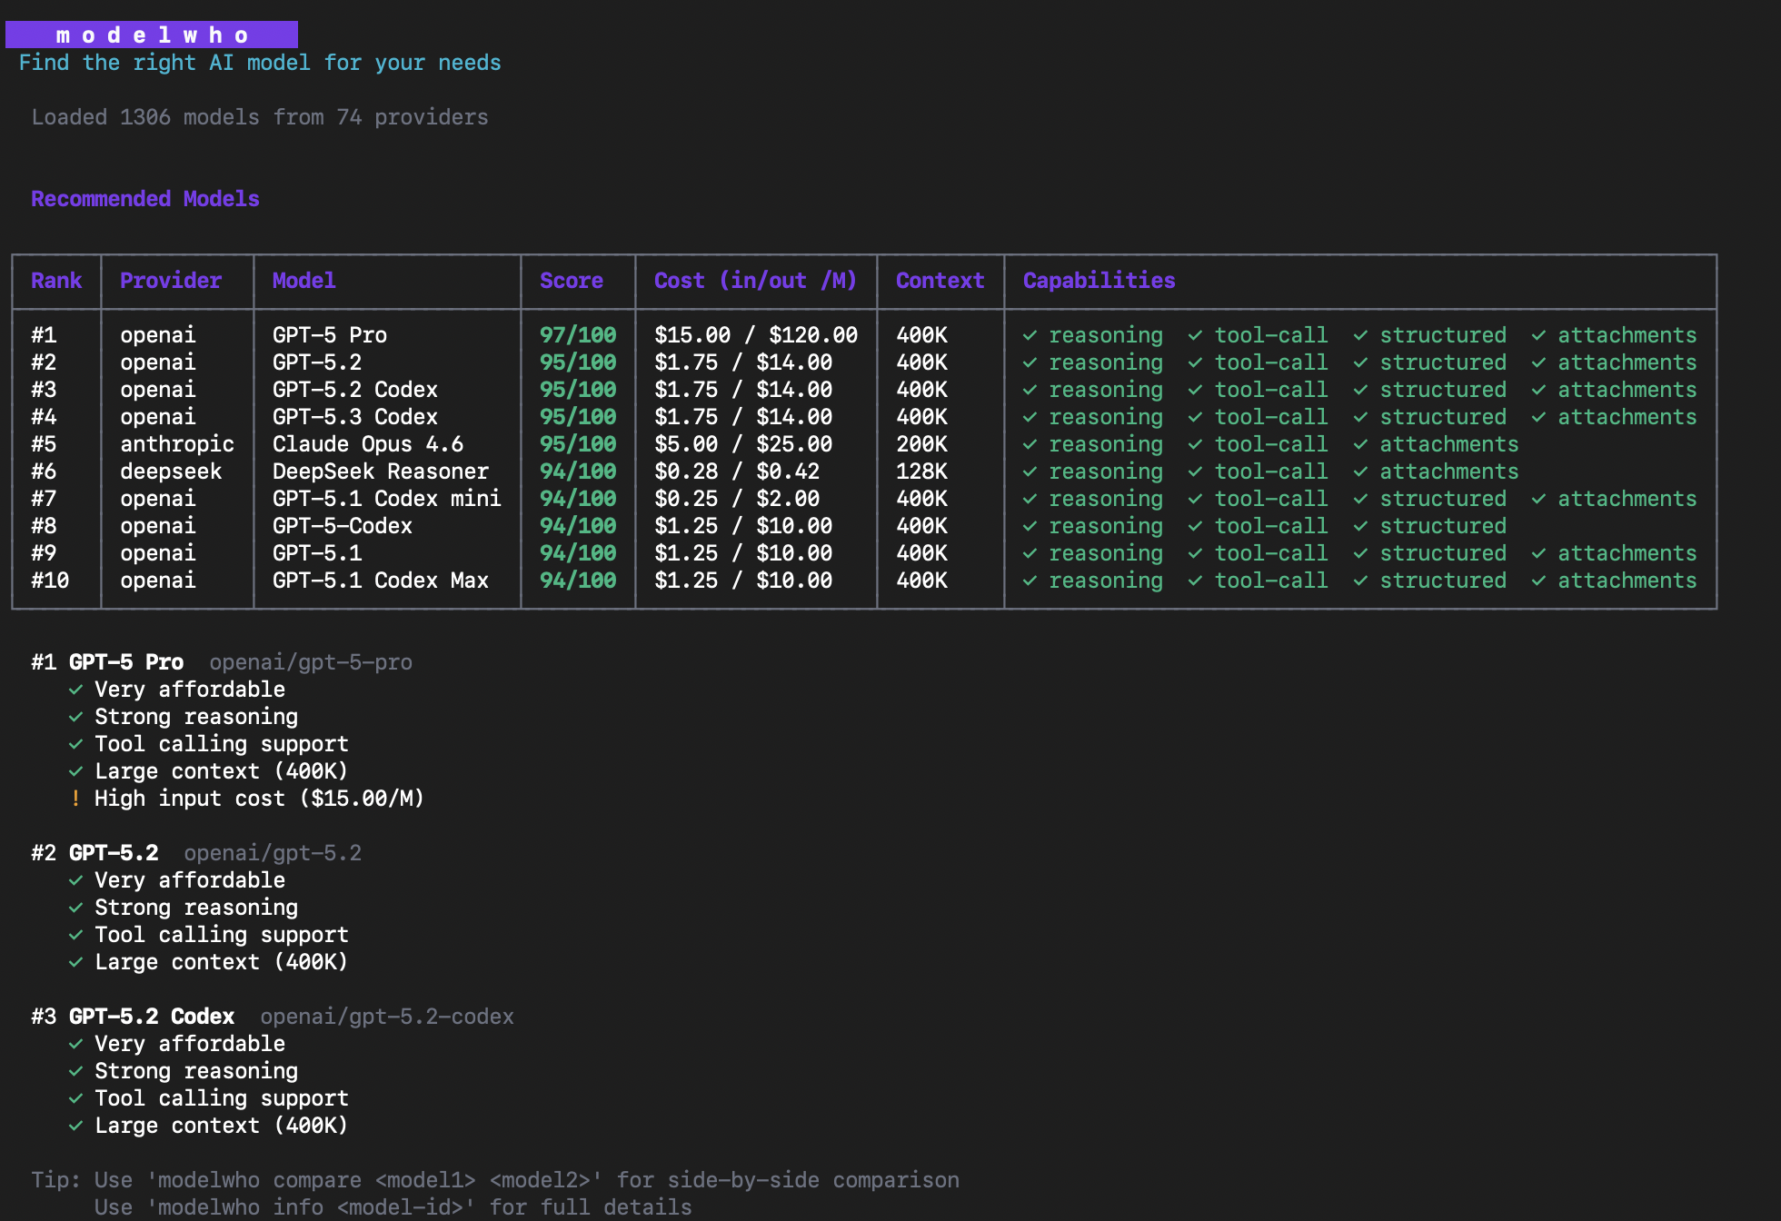Click the 'Cost (in/out /M)' column header

pos(756,281)
